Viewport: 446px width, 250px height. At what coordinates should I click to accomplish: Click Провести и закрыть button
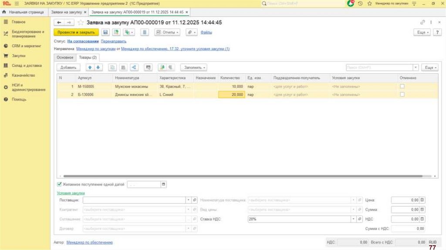tap(76, 32)
